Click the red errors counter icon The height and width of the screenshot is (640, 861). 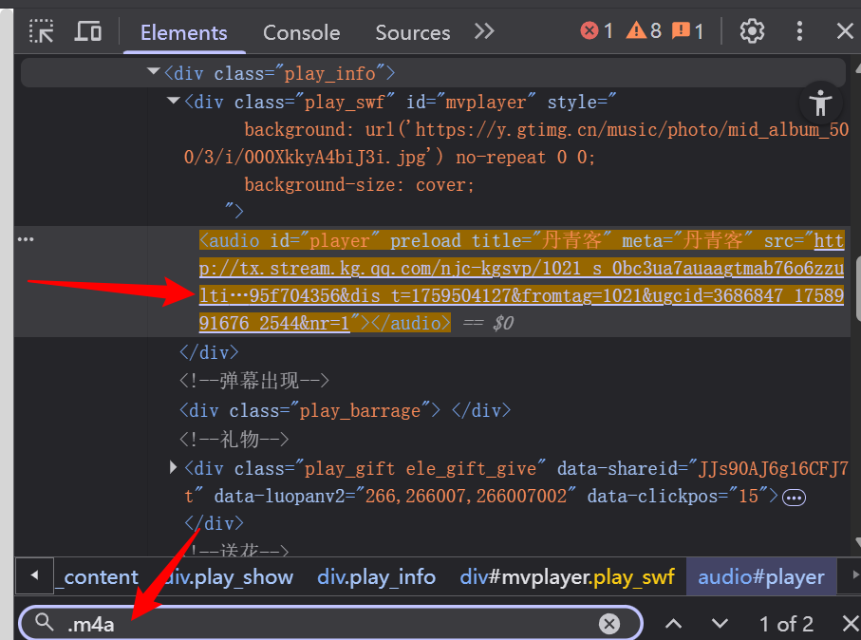click(596, 31)
